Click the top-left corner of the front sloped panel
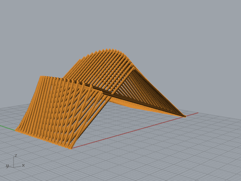This screenshot has height=181, width=241. [x=41, y=77]
